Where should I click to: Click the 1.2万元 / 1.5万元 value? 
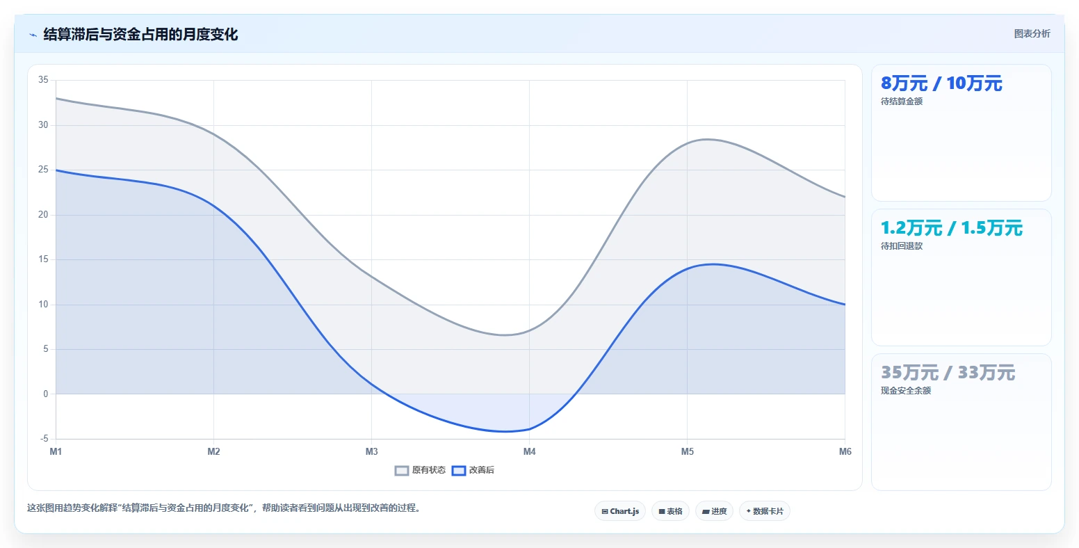pos(952,228)
